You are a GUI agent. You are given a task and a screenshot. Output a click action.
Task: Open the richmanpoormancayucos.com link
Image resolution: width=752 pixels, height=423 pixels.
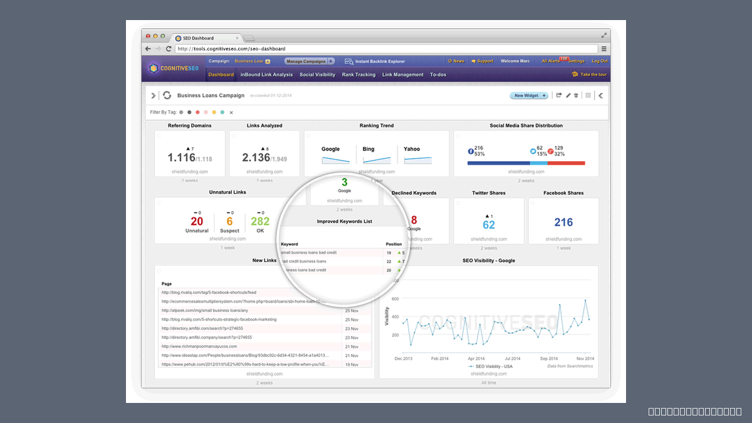(199, 346)
